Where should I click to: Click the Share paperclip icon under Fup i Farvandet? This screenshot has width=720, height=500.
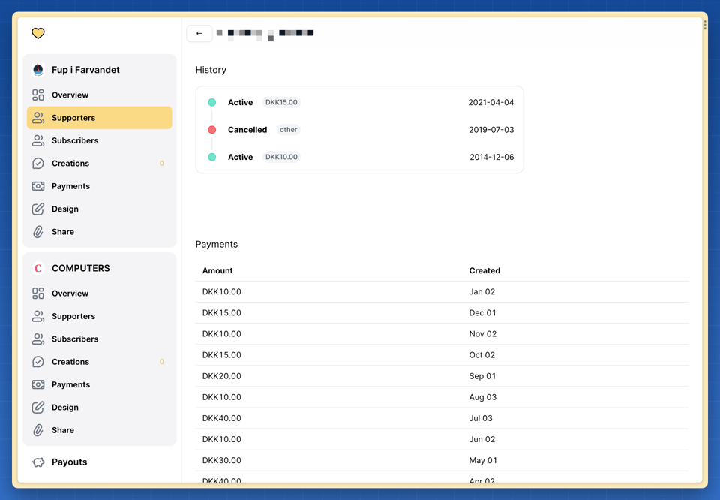[x=38, y=232]
